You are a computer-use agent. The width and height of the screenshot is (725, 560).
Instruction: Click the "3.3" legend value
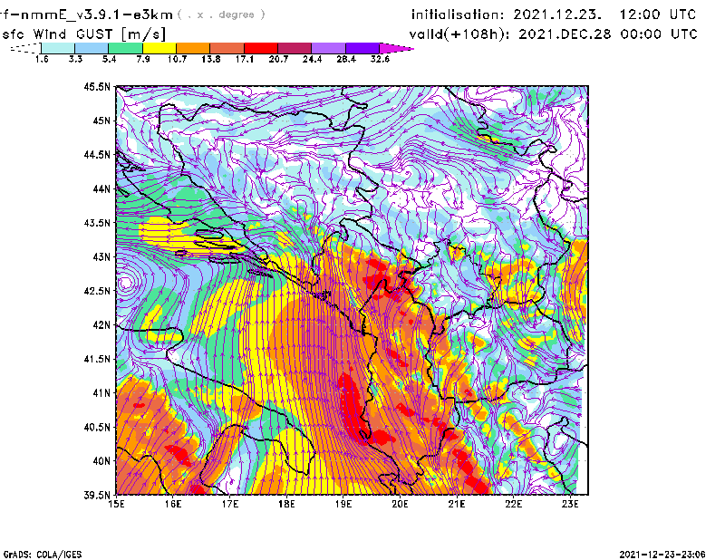point(75,59)
